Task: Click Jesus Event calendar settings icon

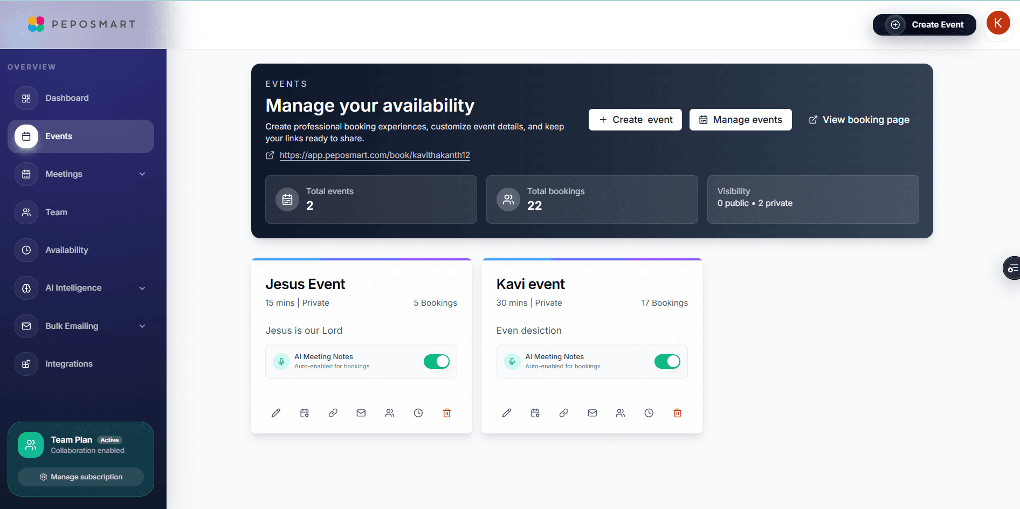Action: (x=305, y=413)
